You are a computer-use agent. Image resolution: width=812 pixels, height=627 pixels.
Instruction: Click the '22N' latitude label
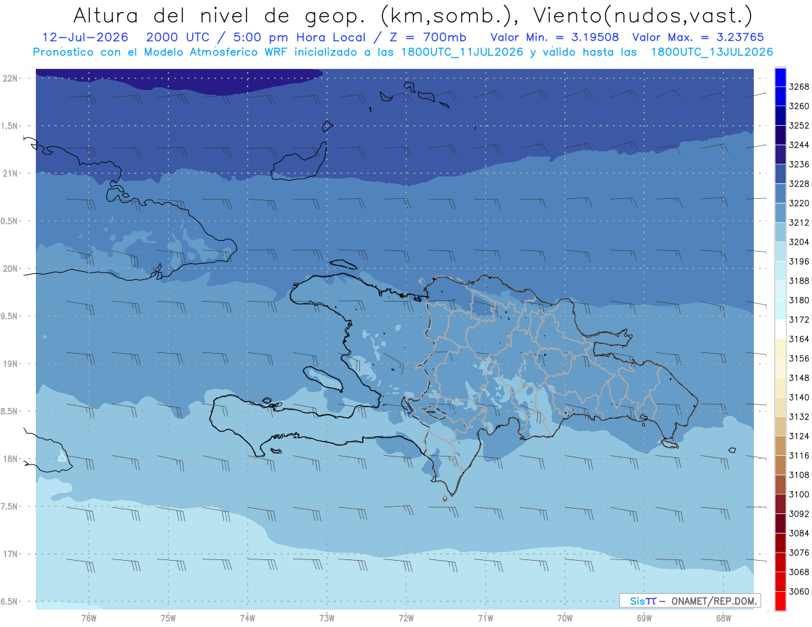tap(10, 78)
